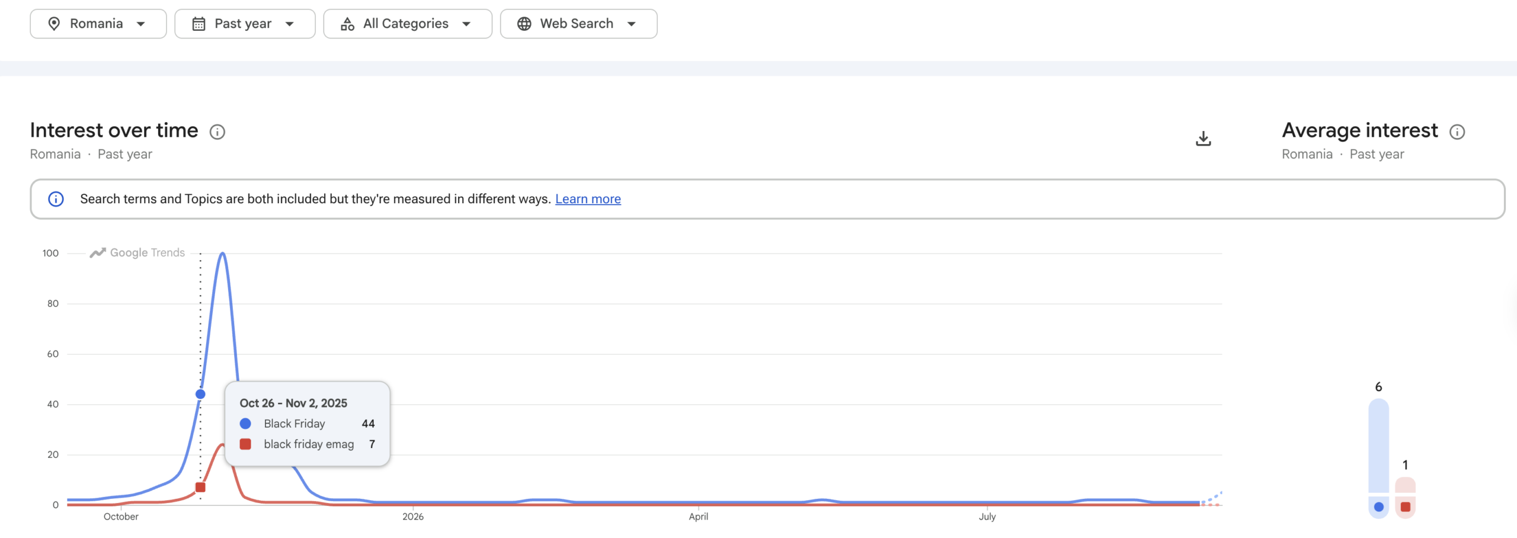Click the info icon next to Average interest
This screenshot has height=538, width=1517.
pyautogui.click(x=1457, y=132)
